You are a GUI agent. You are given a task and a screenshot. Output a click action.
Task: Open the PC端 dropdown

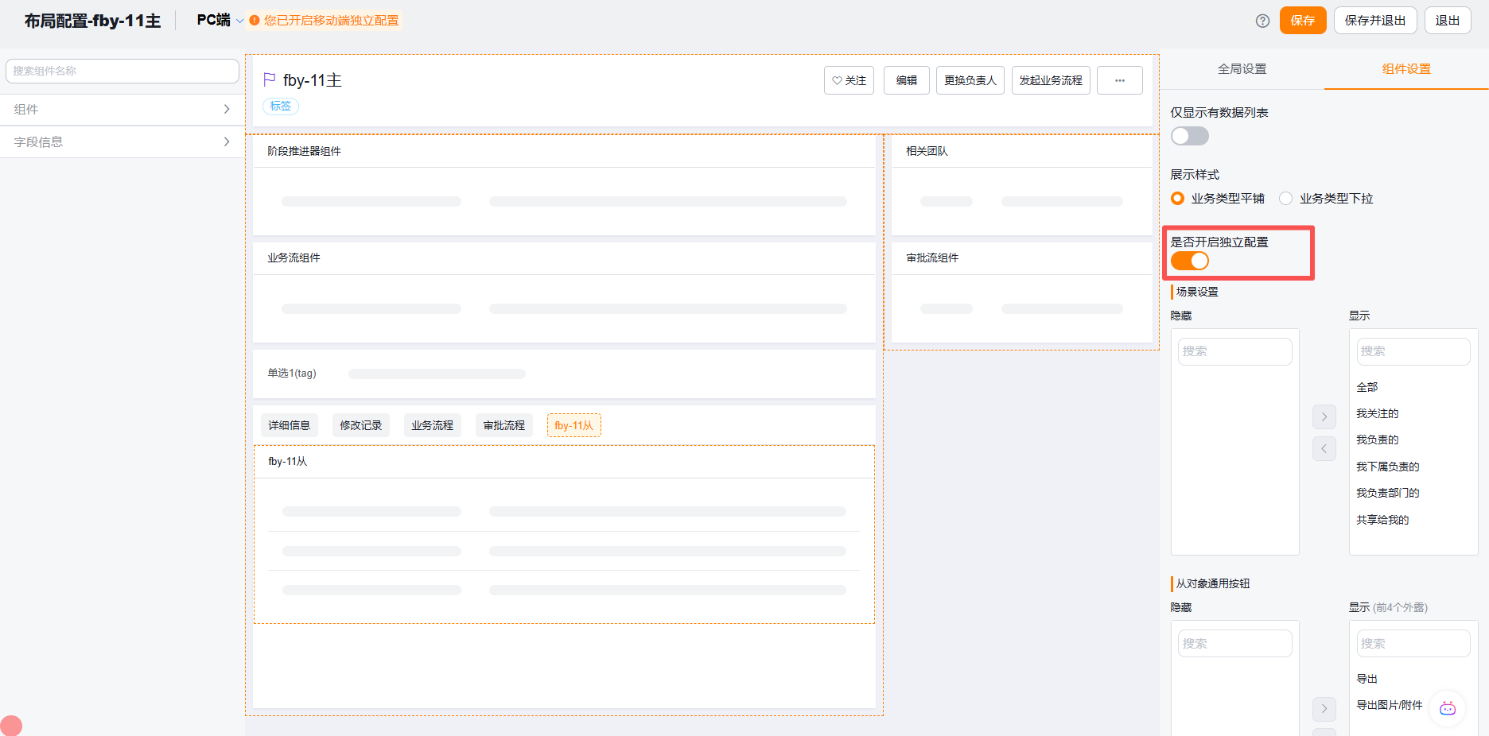(x=220, y=21)
